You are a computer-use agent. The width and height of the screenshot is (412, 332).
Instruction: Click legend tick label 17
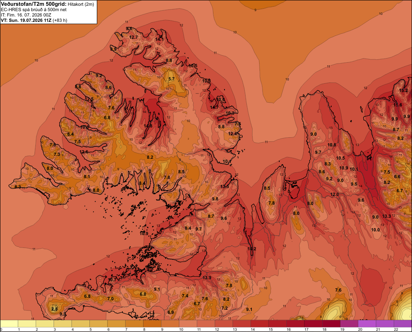(x=307, y=330)
